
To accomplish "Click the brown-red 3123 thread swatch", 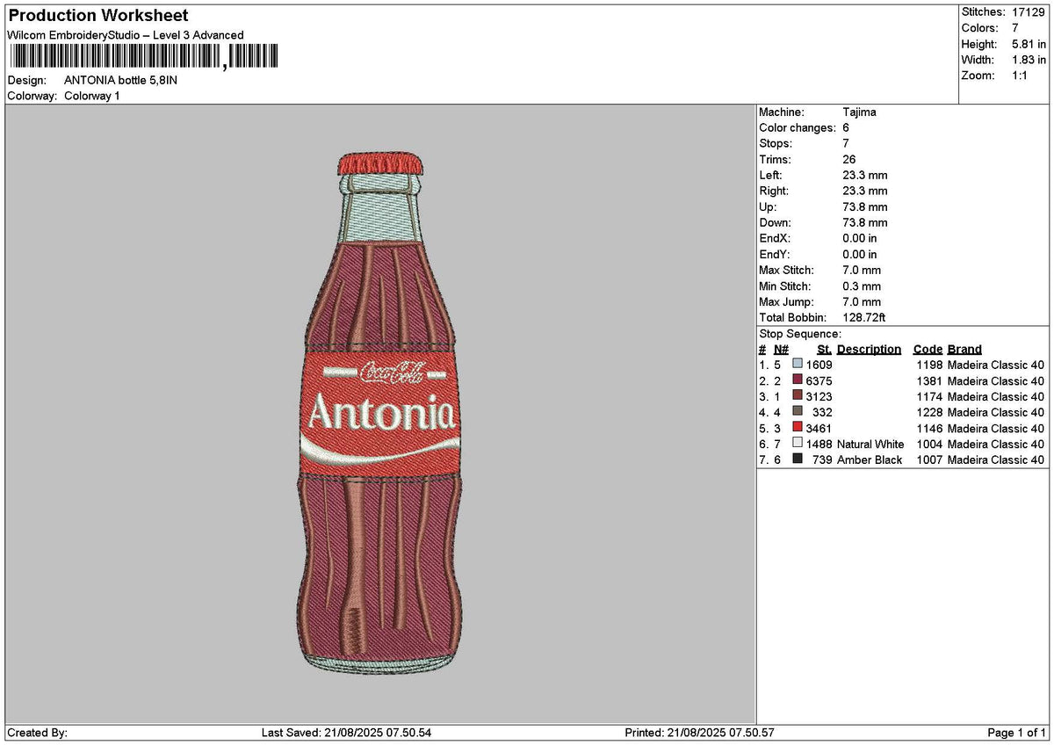I will tap(798, 396).
